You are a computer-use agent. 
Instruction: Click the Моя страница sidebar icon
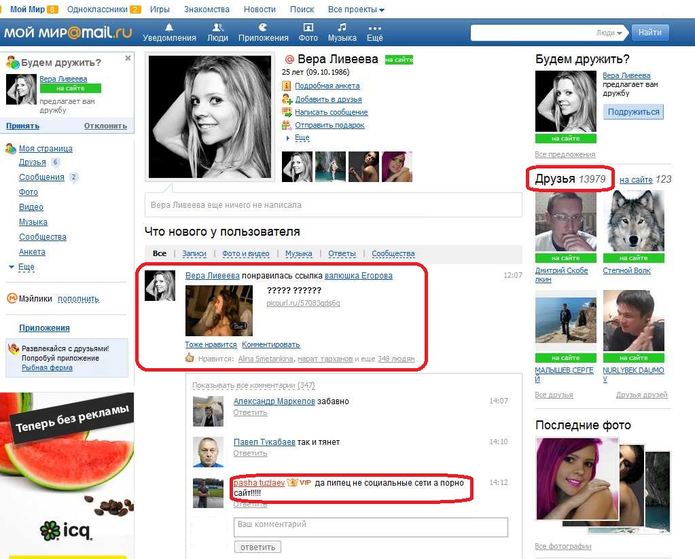tap(11, 149)
